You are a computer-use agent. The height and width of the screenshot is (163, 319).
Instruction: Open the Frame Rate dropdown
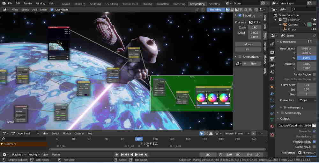coord(307,100)
